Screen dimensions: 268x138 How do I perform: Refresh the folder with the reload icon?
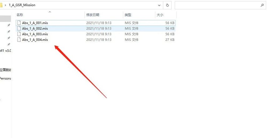(x=168, y=5)
